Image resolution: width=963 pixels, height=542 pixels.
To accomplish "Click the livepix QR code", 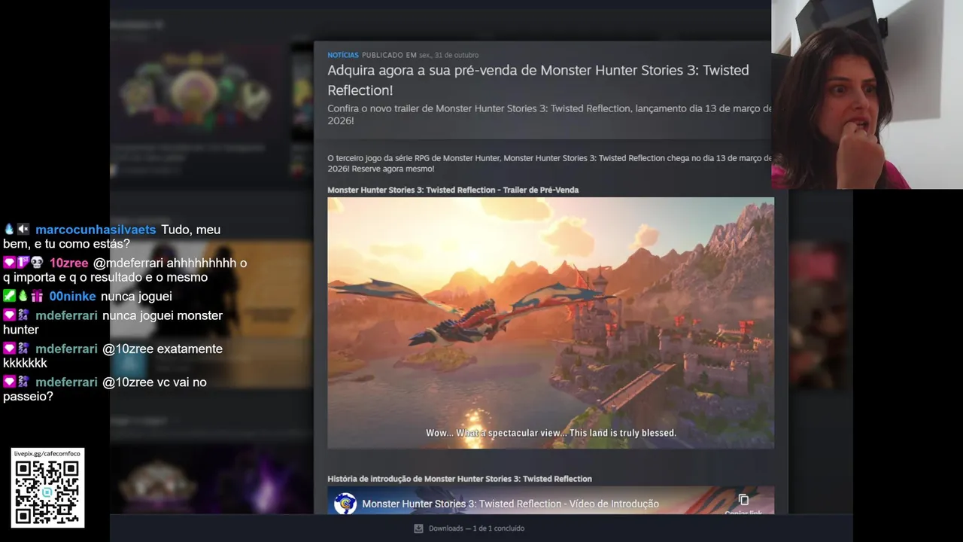I will [x=47, y=492].
